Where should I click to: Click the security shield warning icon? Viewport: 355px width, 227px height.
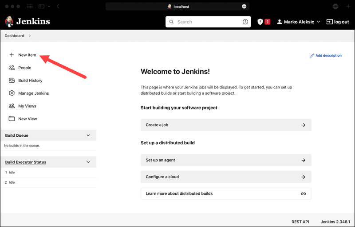(x=260, y=22)
